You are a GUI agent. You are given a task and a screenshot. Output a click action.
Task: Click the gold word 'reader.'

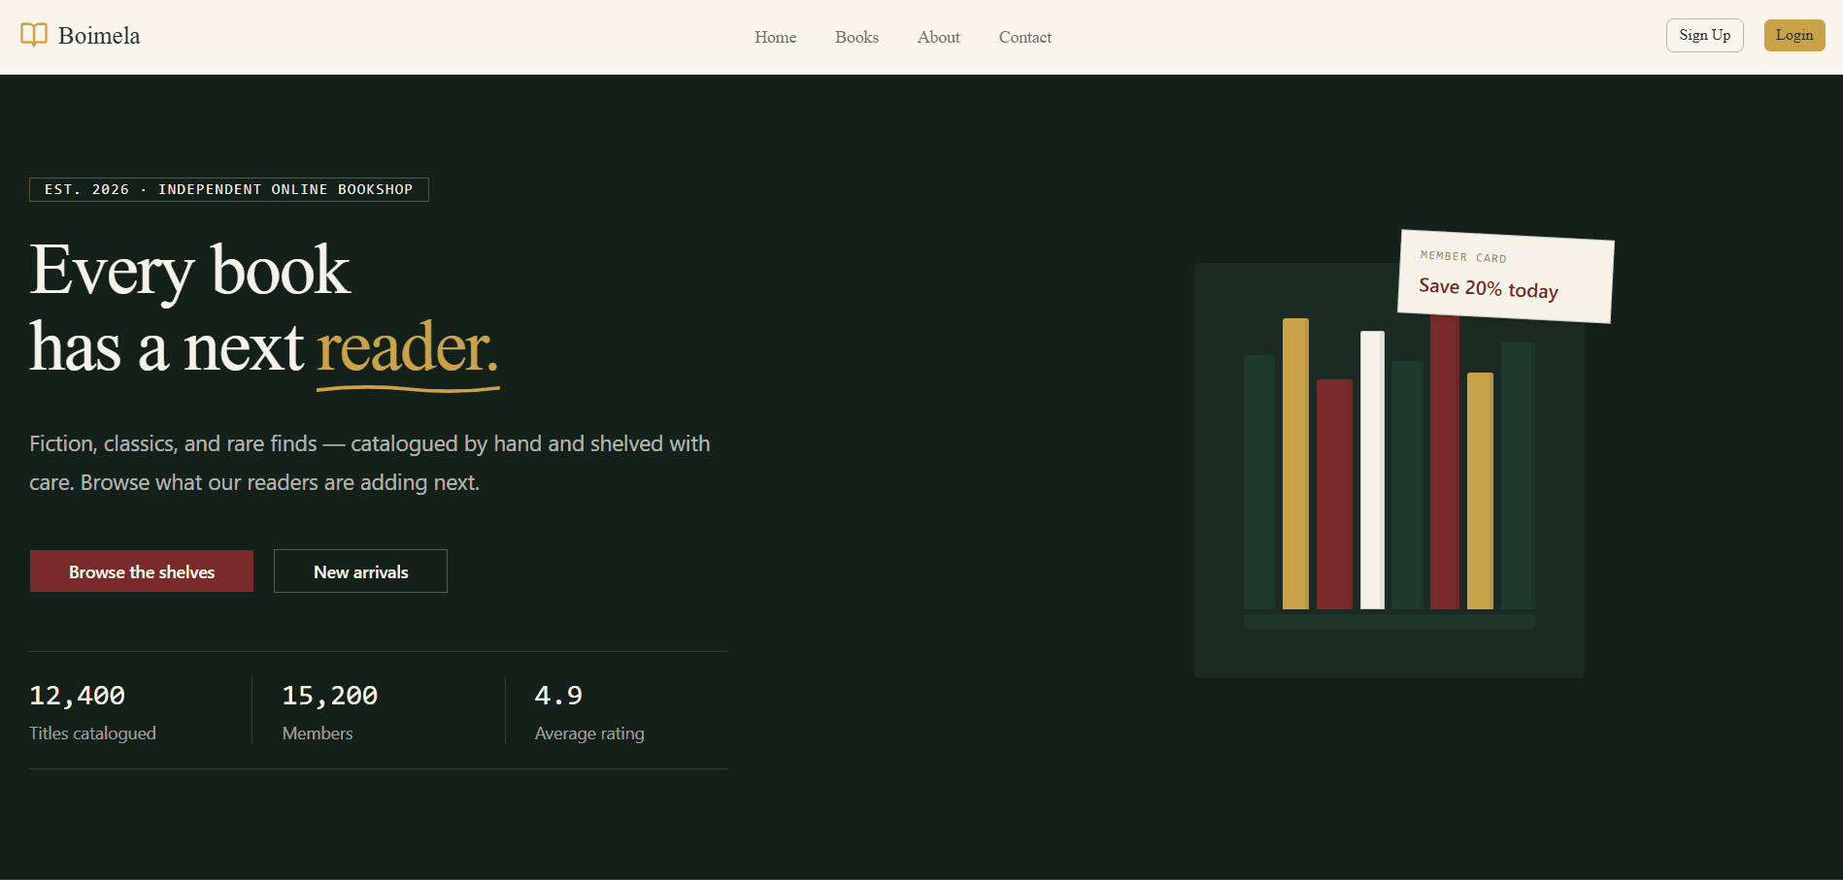(x=408, y=349)
